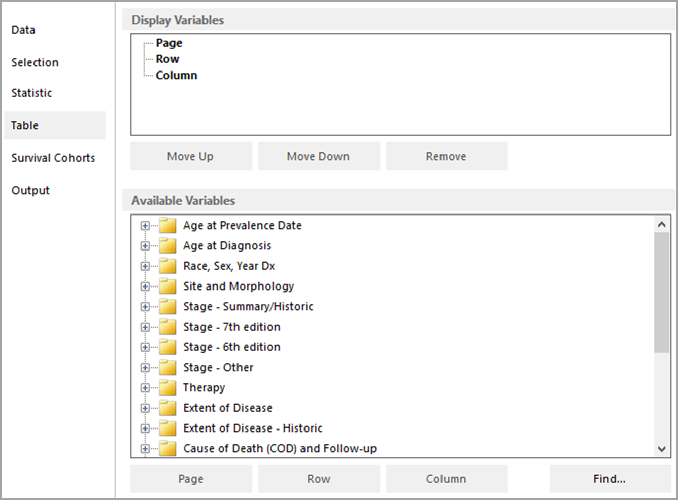Click the Therapy folder icon
This screenshot has height=500, width=678.
pos(167,388)
